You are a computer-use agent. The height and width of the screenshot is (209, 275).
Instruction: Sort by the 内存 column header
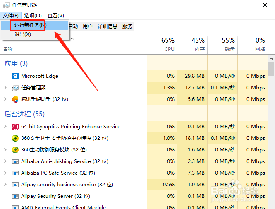[192, 45]
